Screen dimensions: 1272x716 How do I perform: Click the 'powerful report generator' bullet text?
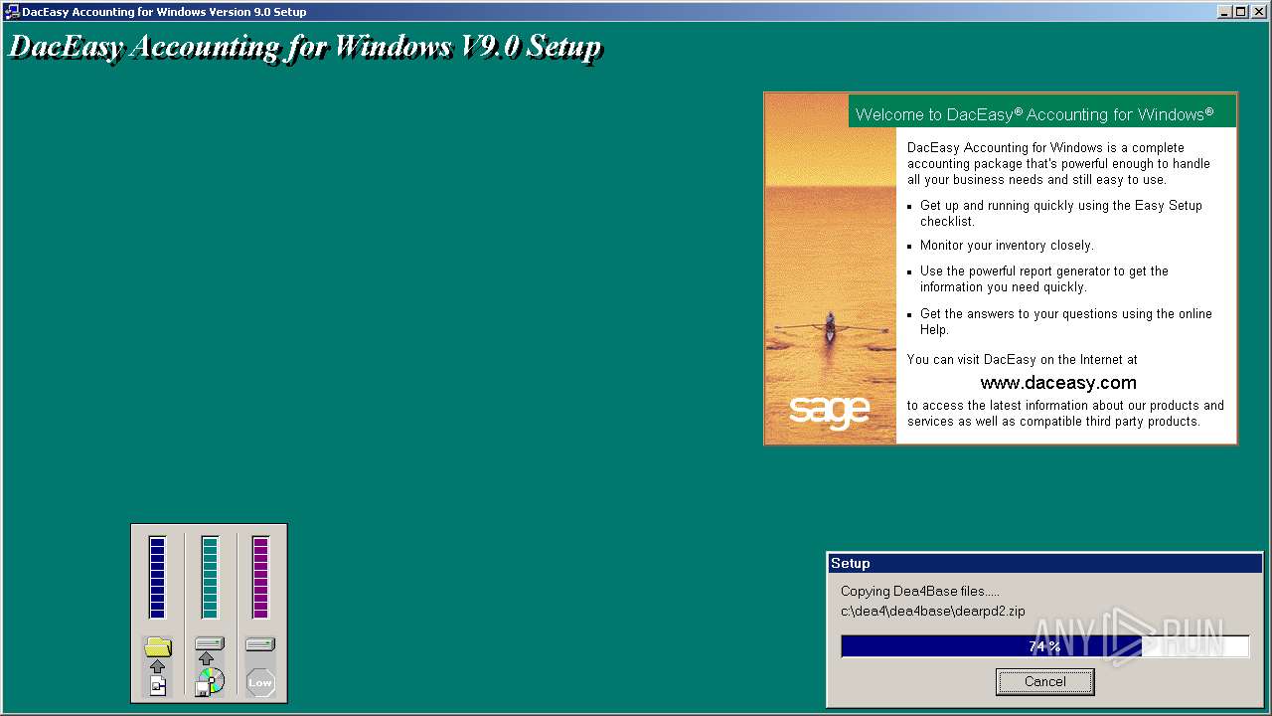click(1044, 279)
